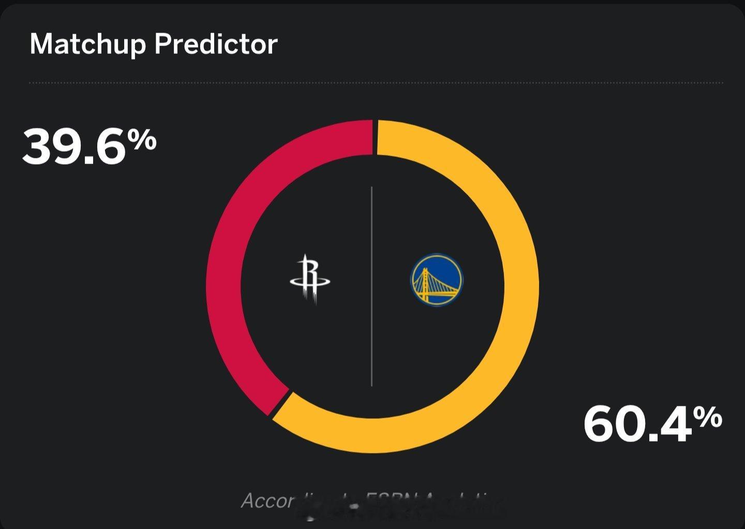Click the gap atop the donut between red and yellow
The height and width of the screenshot is (529, 745).
pos(375,137)
